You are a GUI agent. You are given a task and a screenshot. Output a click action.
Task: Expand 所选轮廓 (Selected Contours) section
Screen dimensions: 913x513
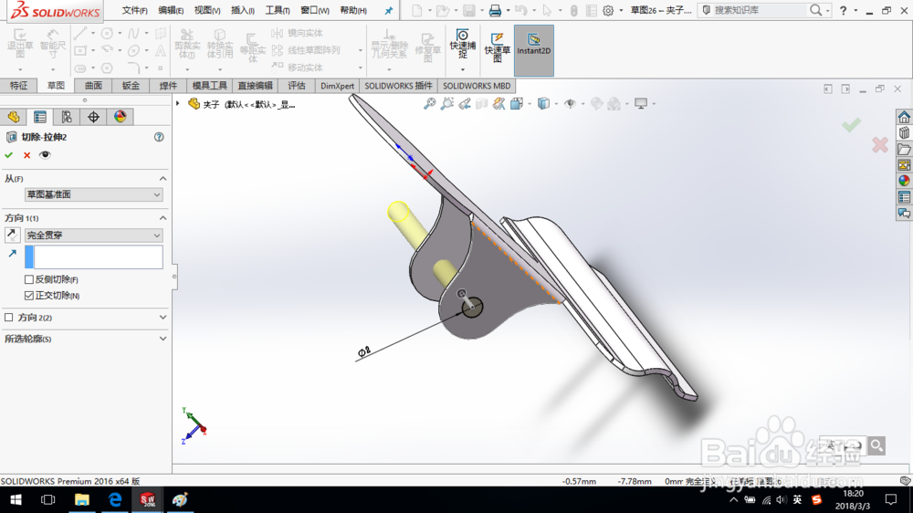(163, 339)
